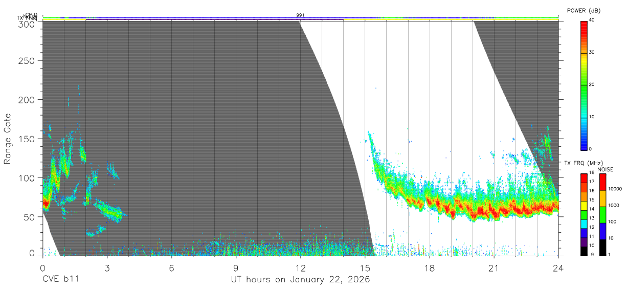Click the UT hours axis tick '18'
The image size is (628, 290).
tap(429, 267)
